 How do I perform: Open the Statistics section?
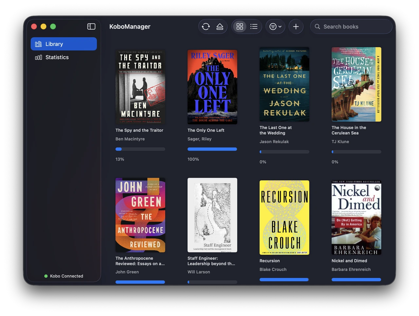click(64, 57)
